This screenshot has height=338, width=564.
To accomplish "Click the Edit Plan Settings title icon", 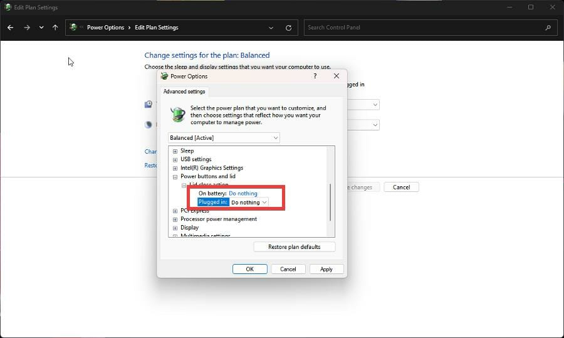I will 8,7.
